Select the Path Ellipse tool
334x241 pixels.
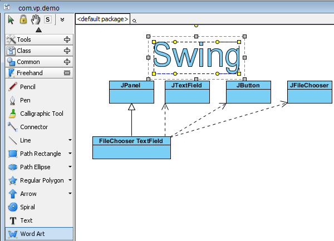36,167
